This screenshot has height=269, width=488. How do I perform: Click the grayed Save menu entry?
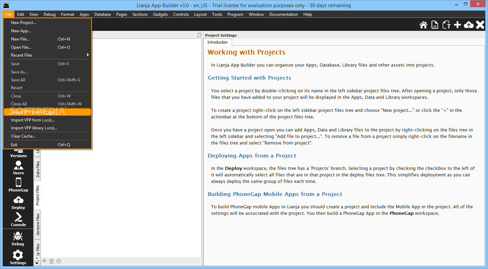[47, 64]
